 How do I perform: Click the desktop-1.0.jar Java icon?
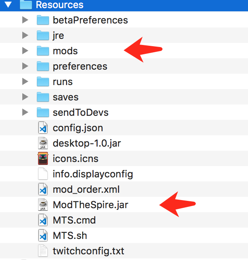click(43, 143)
